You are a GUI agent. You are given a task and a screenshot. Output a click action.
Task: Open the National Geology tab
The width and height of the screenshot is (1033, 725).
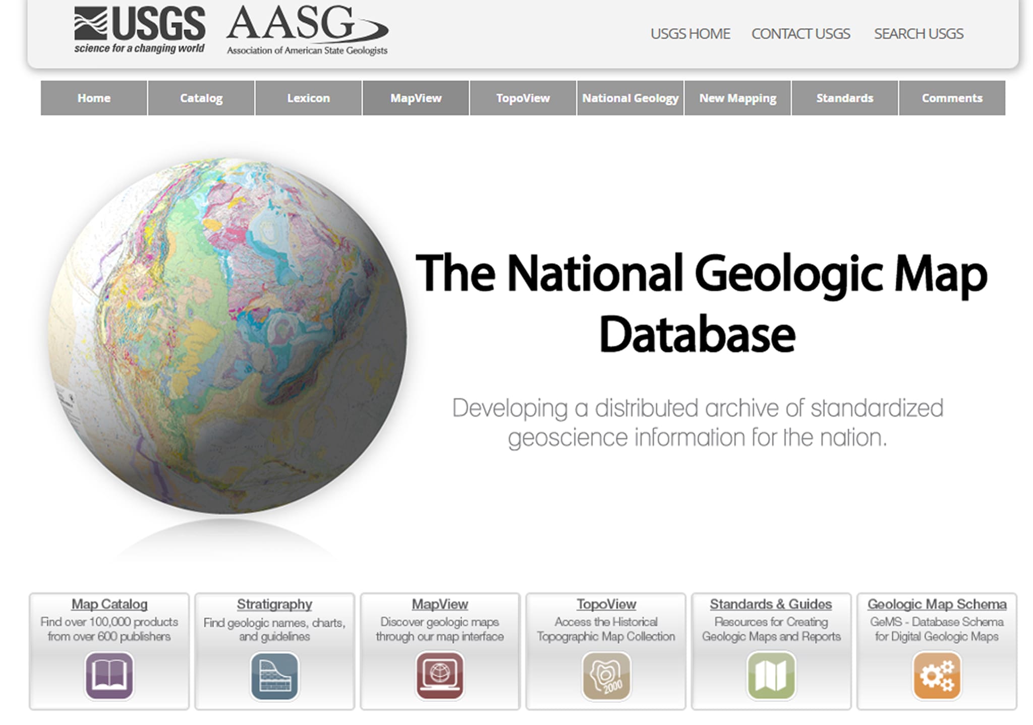click(x=630, y=98)
